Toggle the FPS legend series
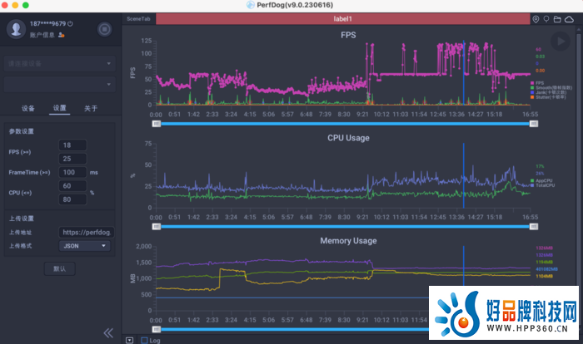The width and height of the screenshot is (583, 344). (x=537, y=83)
